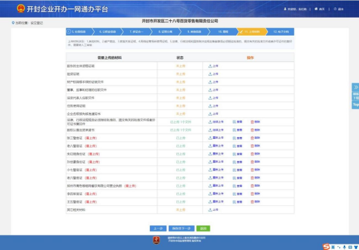View the 张三警官证 uploaded file

tap(238, 138)
